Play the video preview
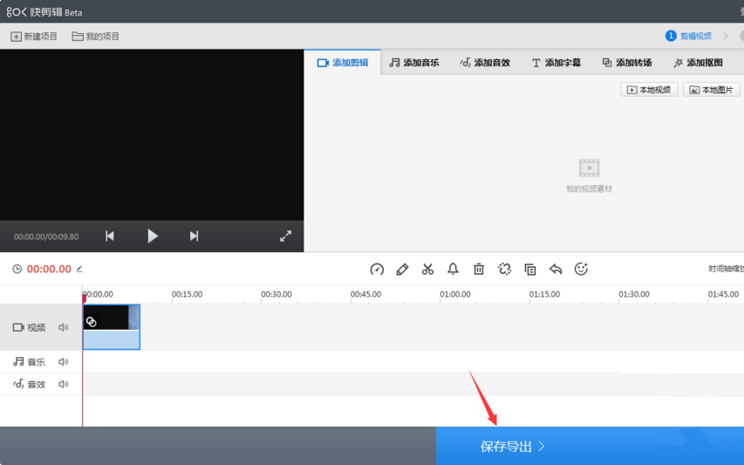The image size is (744, 465). pyautogui.click(x=153, y=236)
